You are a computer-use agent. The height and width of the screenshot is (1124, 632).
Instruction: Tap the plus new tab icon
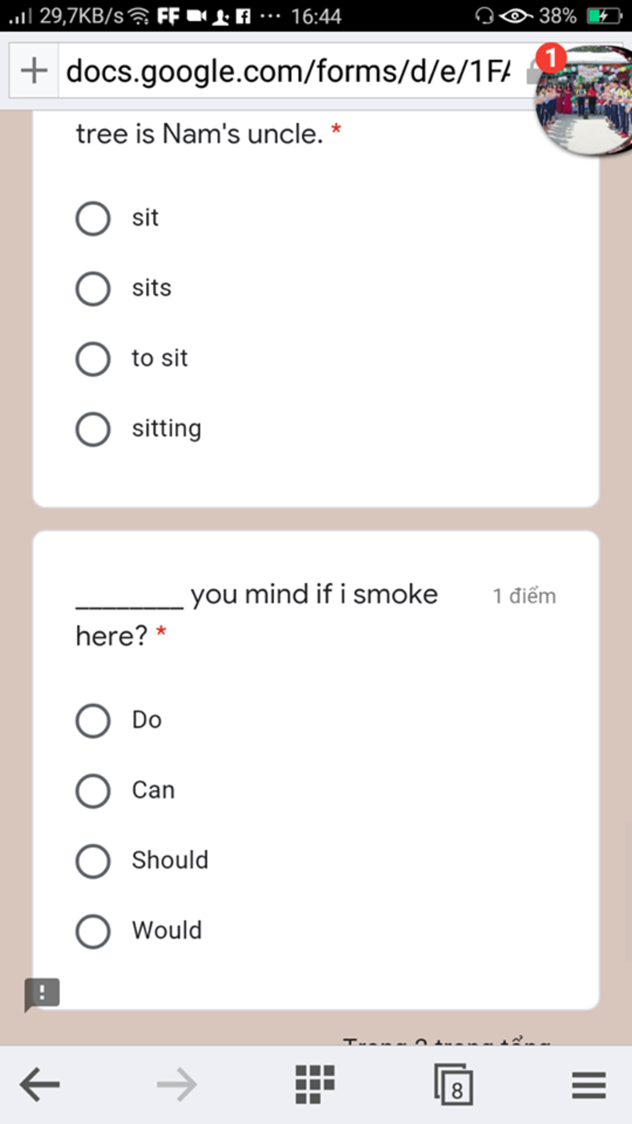[34, 70]
